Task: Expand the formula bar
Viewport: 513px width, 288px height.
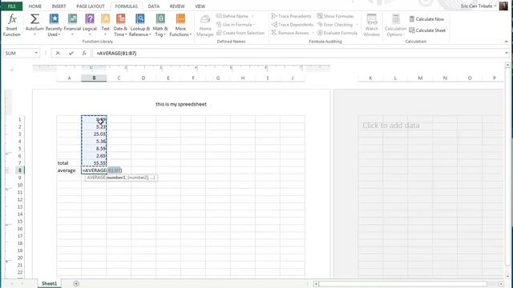Action: (507, 53)
